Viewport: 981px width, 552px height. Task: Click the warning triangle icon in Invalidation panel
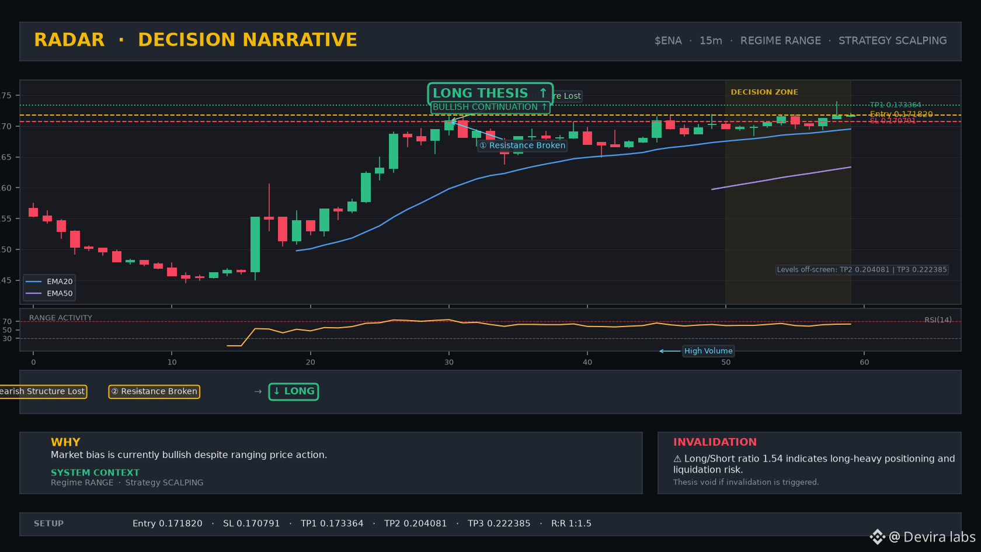[x=677, y=459]
